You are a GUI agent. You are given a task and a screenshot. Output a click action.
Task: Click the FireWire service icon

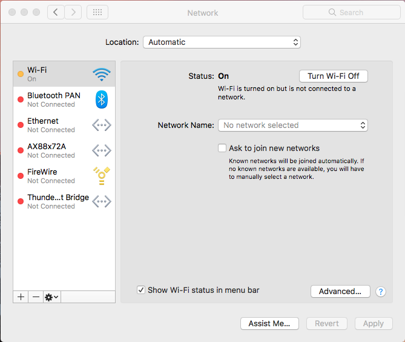coord(101,176)
